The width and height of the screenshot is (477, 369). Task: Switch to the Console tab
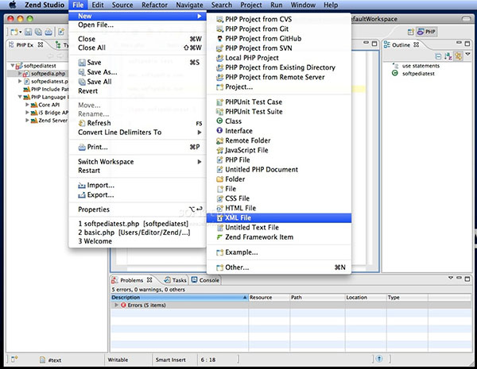(205, 280)
